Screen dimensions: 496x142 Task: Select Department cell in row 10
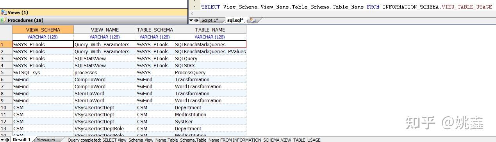(x=210, y=107)
